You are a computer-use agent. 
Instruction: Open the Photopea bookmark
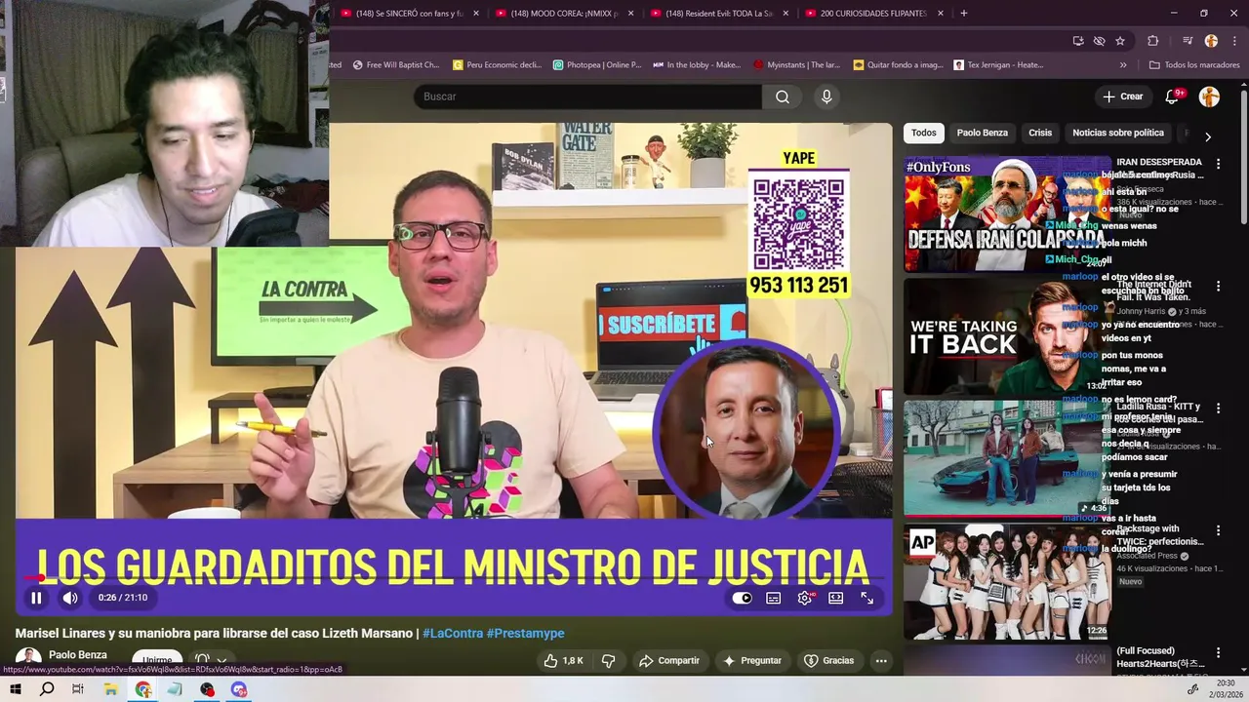tap(597, 65)
